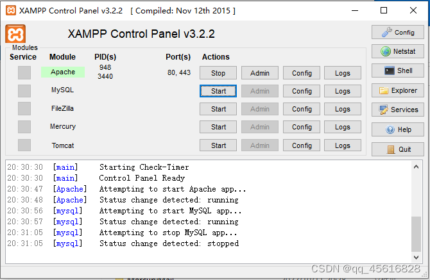This screenshot has width=430, height=280.
Task: Select the Mercury module label
Action: [x=63, y=126]
